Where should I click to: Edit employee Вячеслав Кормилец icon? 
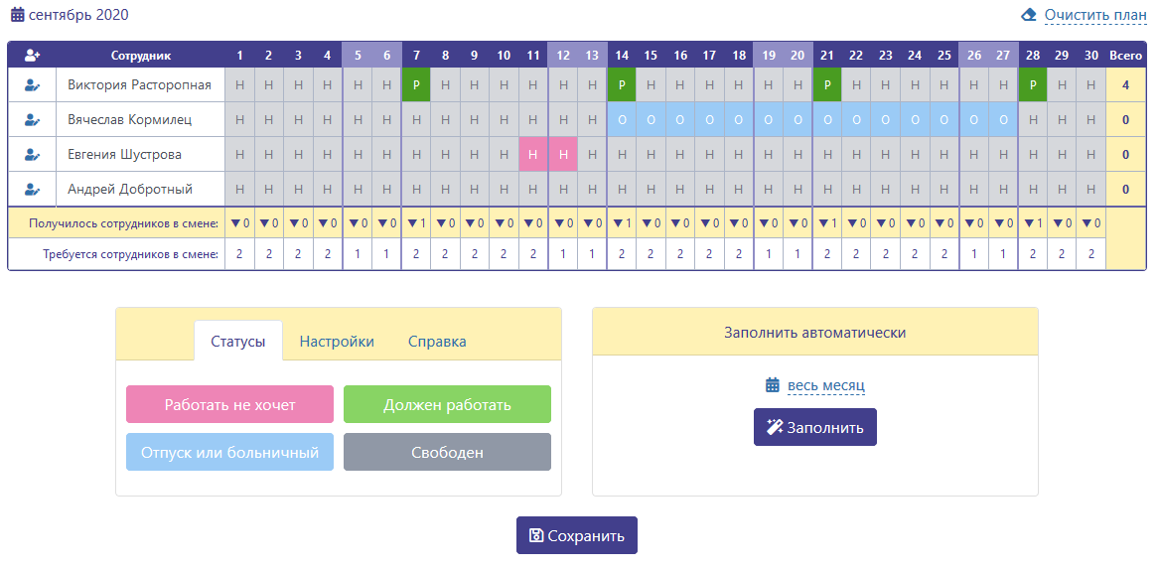pyautogui.click(x=32, y=120)
